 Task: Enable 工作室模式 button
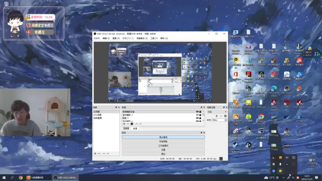point(163,146)
